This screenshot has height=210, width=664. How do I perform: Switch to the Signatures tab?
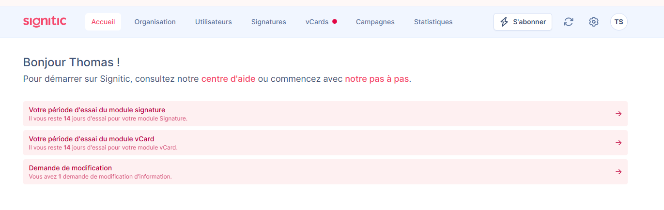(269, 22)
